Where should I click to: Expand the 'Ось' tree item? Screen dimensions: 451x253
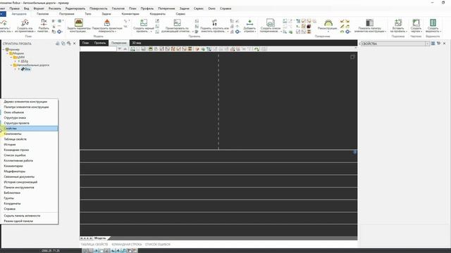(x=16, y=69)
